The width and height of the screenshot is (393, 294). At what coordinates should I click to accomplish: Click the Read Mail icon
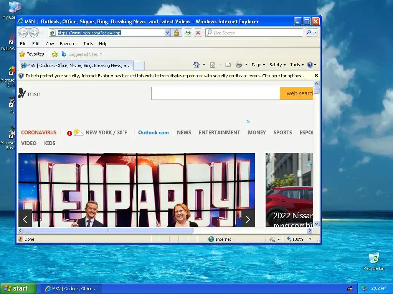228,65
